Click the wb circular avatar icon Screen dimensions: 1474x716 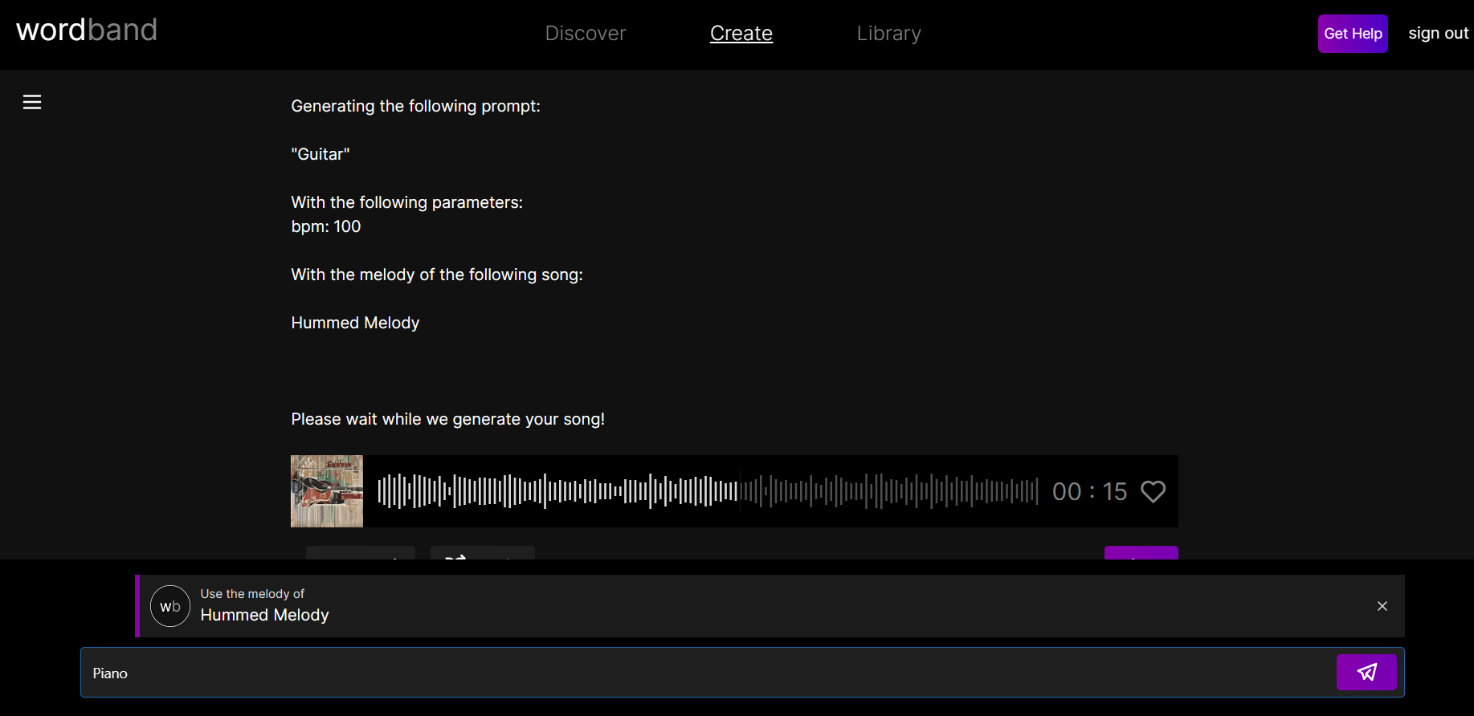click(x=170, y=606)
